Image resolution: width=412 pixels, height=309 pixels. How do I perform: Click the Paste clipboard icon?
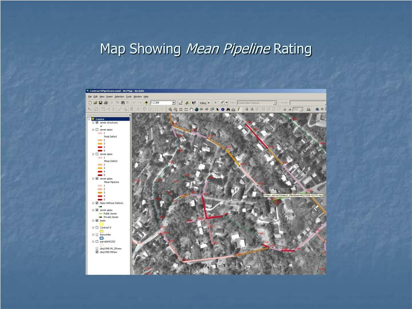click(123, 103)
